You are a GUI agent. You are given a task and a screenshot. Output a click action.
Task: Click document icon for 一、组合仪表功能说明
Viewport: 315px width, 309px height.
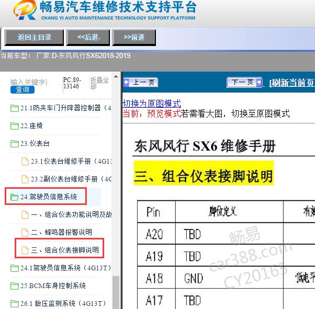coord(25,215)
